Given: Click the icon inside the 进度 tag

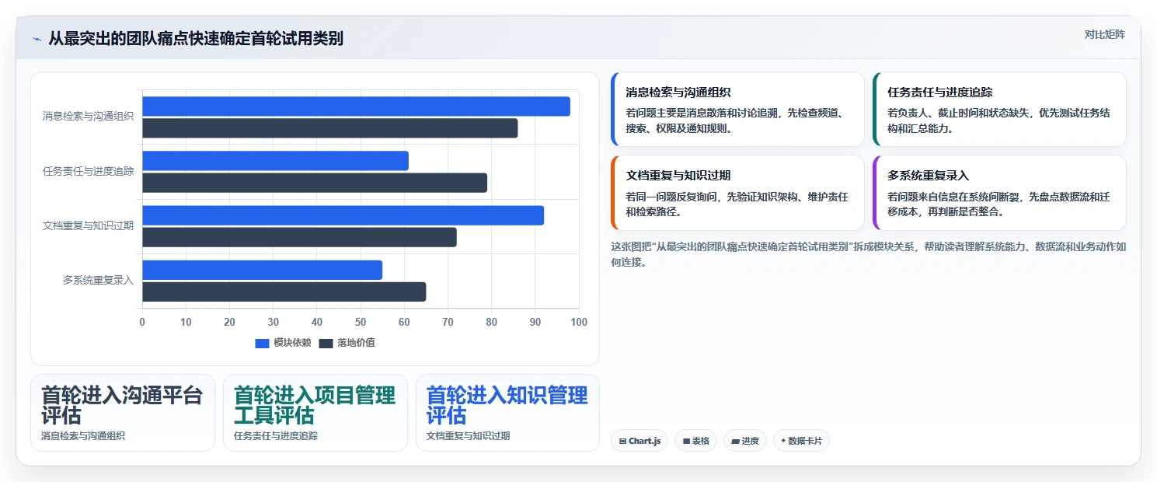Looking at the screenshot, I should coord(735,442).
